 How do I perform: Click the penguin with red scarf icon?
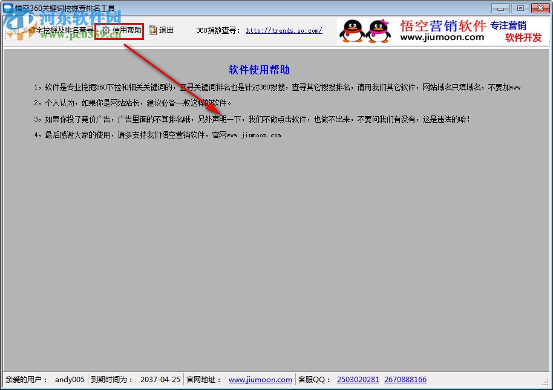[352, 31]
